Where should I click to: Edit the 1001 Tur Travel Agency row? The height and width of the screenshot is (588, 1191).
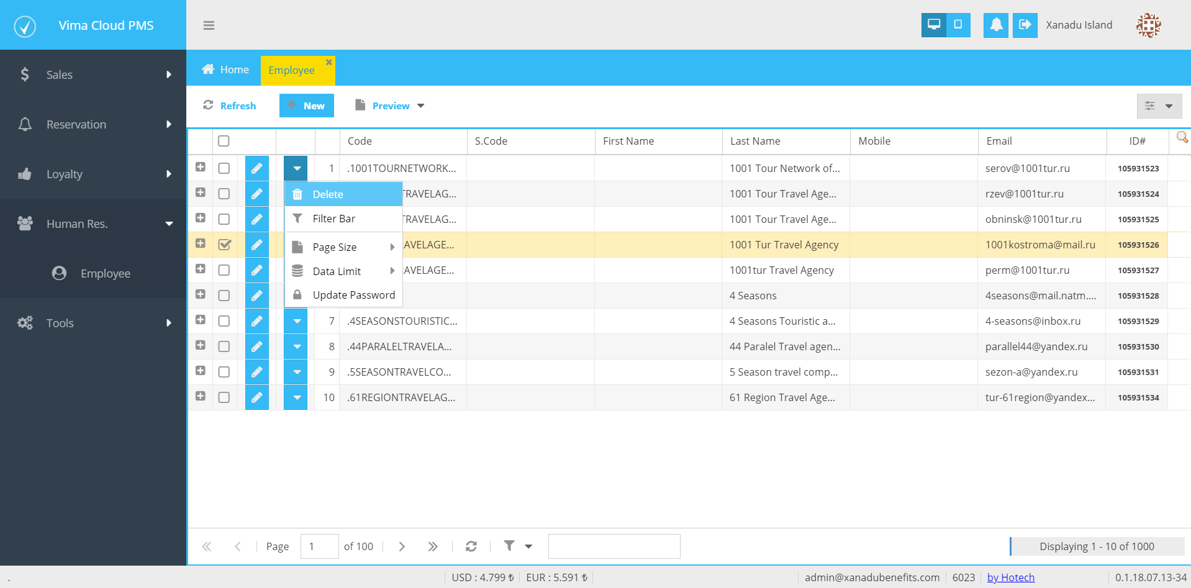[257, 245]
